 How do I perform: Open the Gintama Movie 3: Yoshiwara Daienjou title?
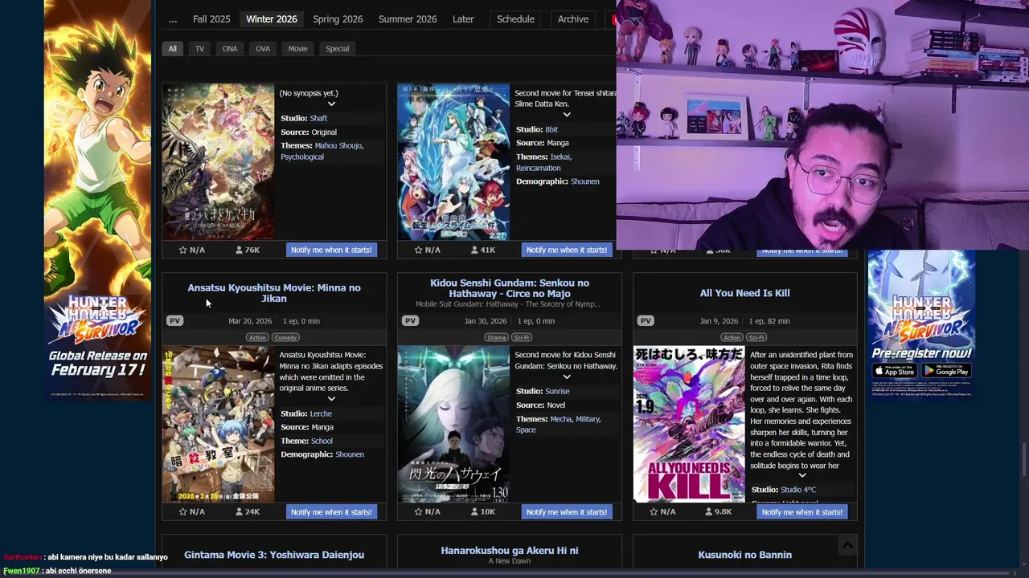[274, 555]
